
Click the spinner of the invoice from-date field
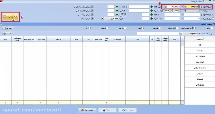pyautogui.click(x=185, y=7)
